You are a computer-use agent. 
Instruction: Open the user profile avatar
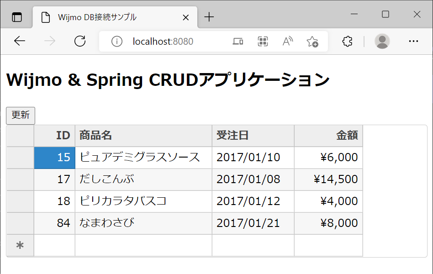click(382, 41)
